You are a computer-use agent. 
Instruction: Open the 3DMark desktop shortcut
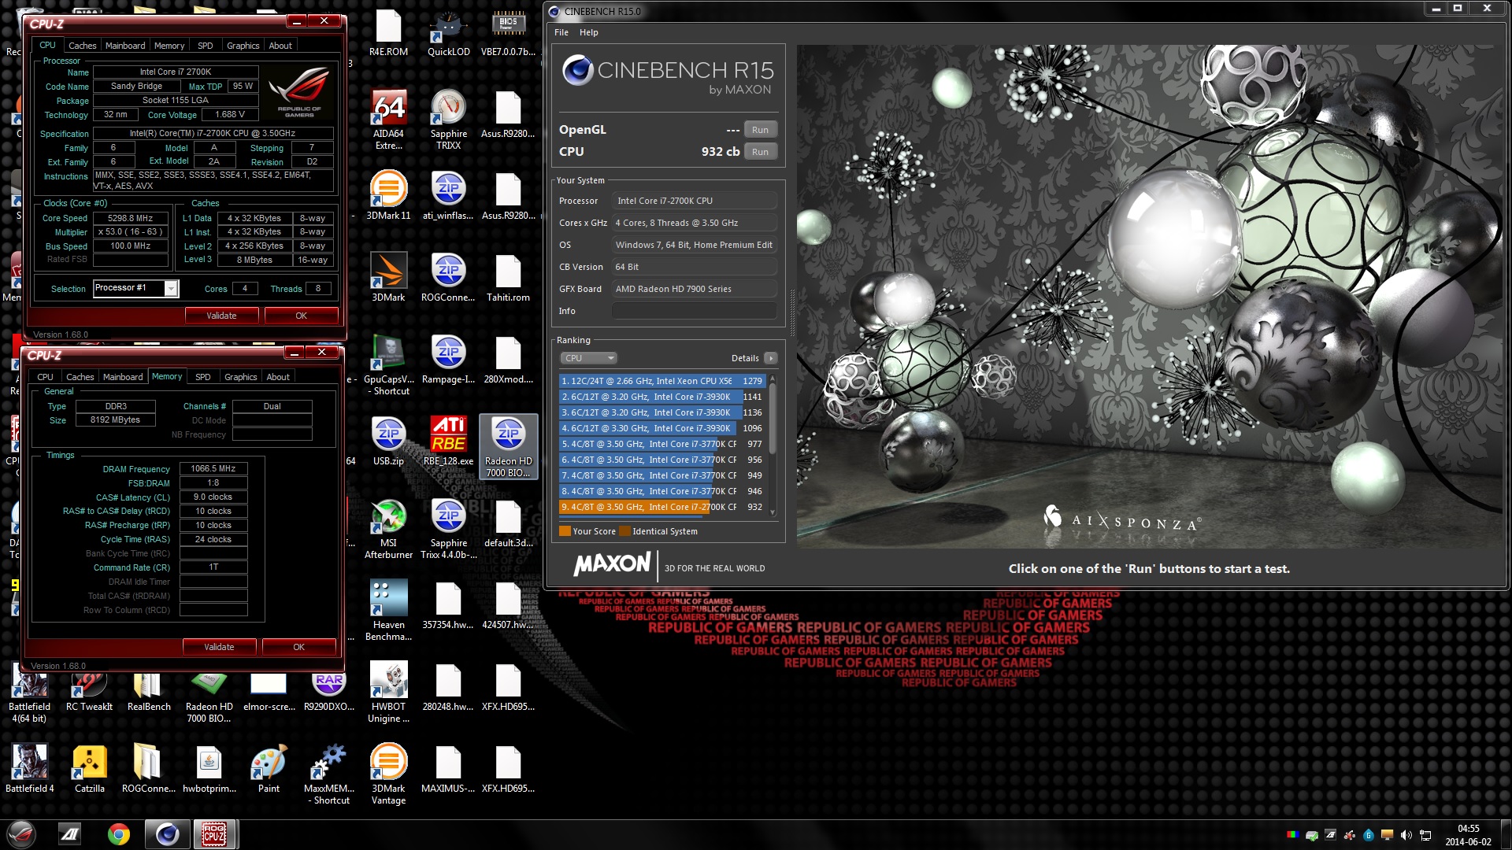388,277
